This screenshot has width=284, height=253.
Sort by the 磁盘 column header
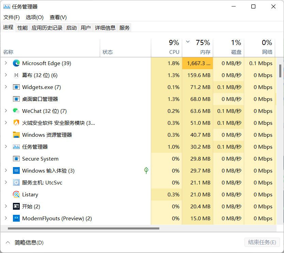228,48
